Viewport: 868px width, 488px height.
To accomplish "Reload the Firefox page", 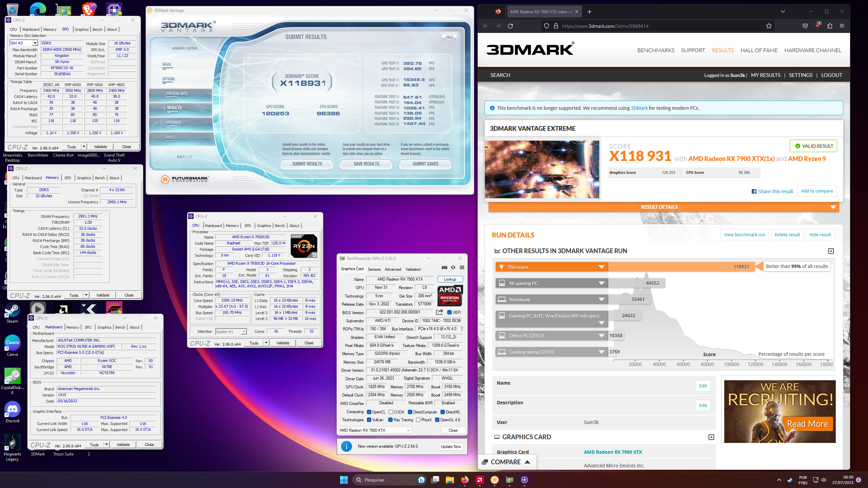I will point(510,26).
